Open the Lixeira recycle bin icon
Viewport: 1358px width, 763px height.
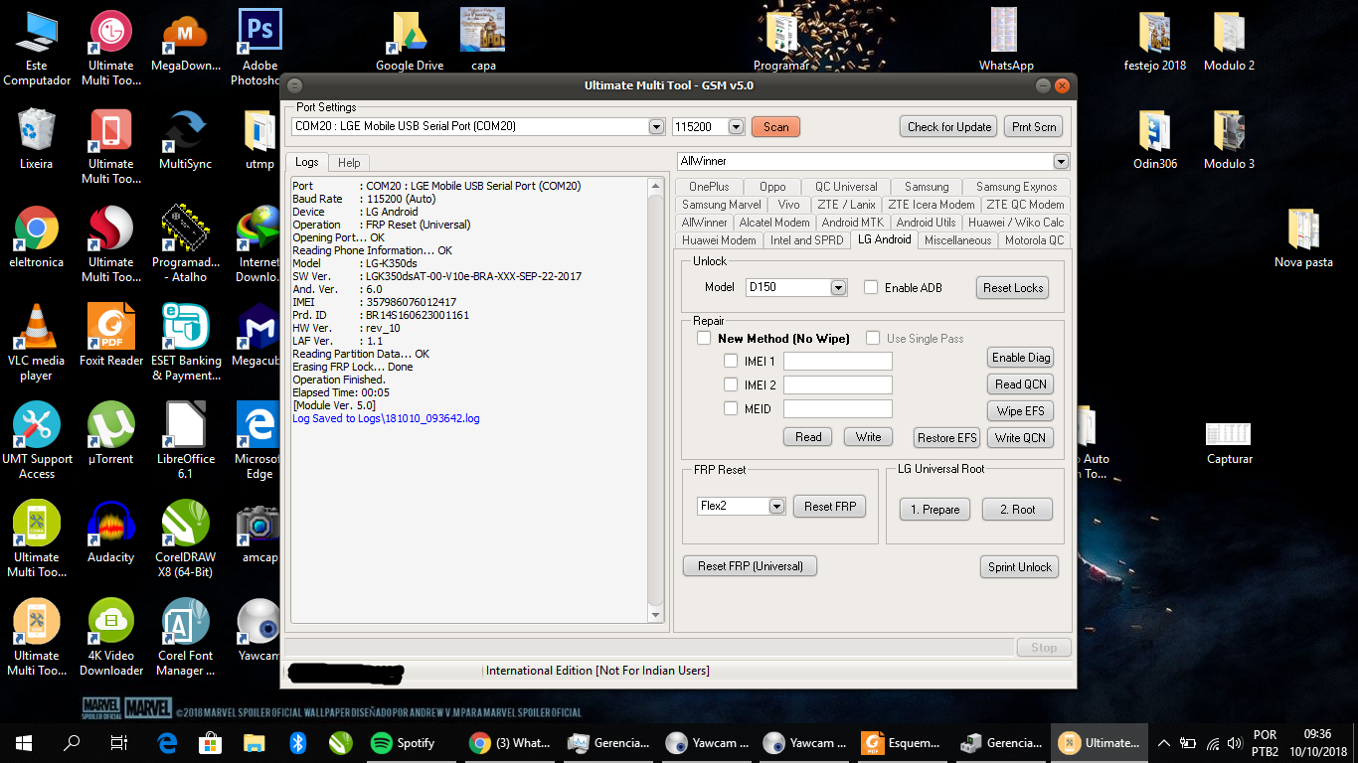(37, 140)
